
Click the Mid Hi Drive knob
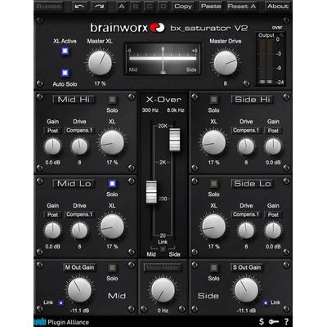(79, 146)
